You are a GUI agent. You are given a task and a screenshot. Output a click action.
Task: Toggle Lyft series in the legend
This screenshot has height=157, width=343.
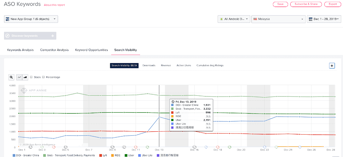tap(103, 155)
